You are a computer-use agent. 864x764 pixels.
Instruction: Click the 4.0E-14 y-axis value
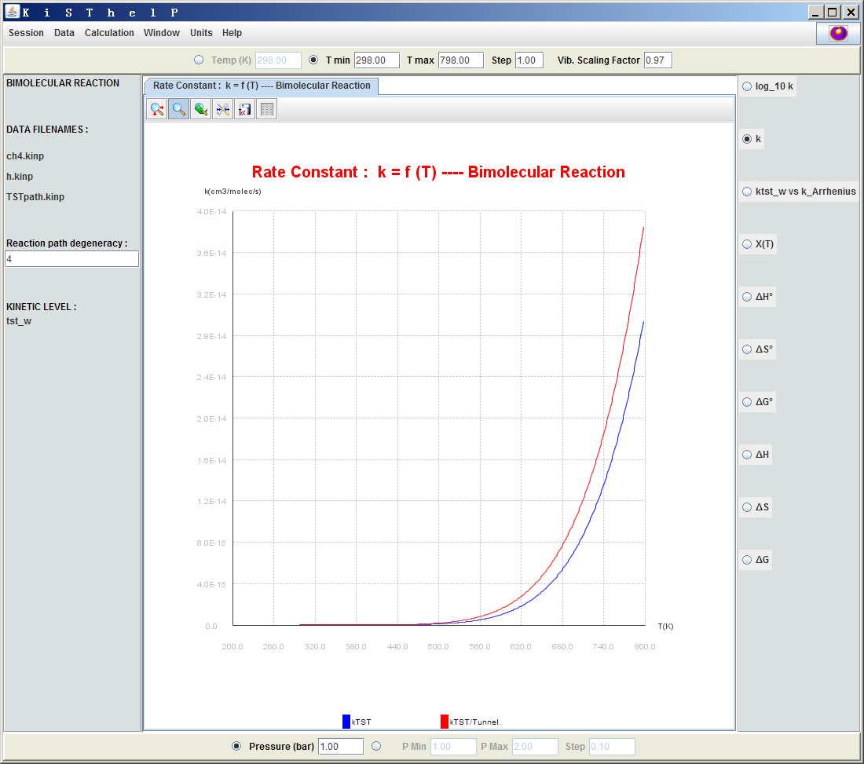tap(211, 211)
